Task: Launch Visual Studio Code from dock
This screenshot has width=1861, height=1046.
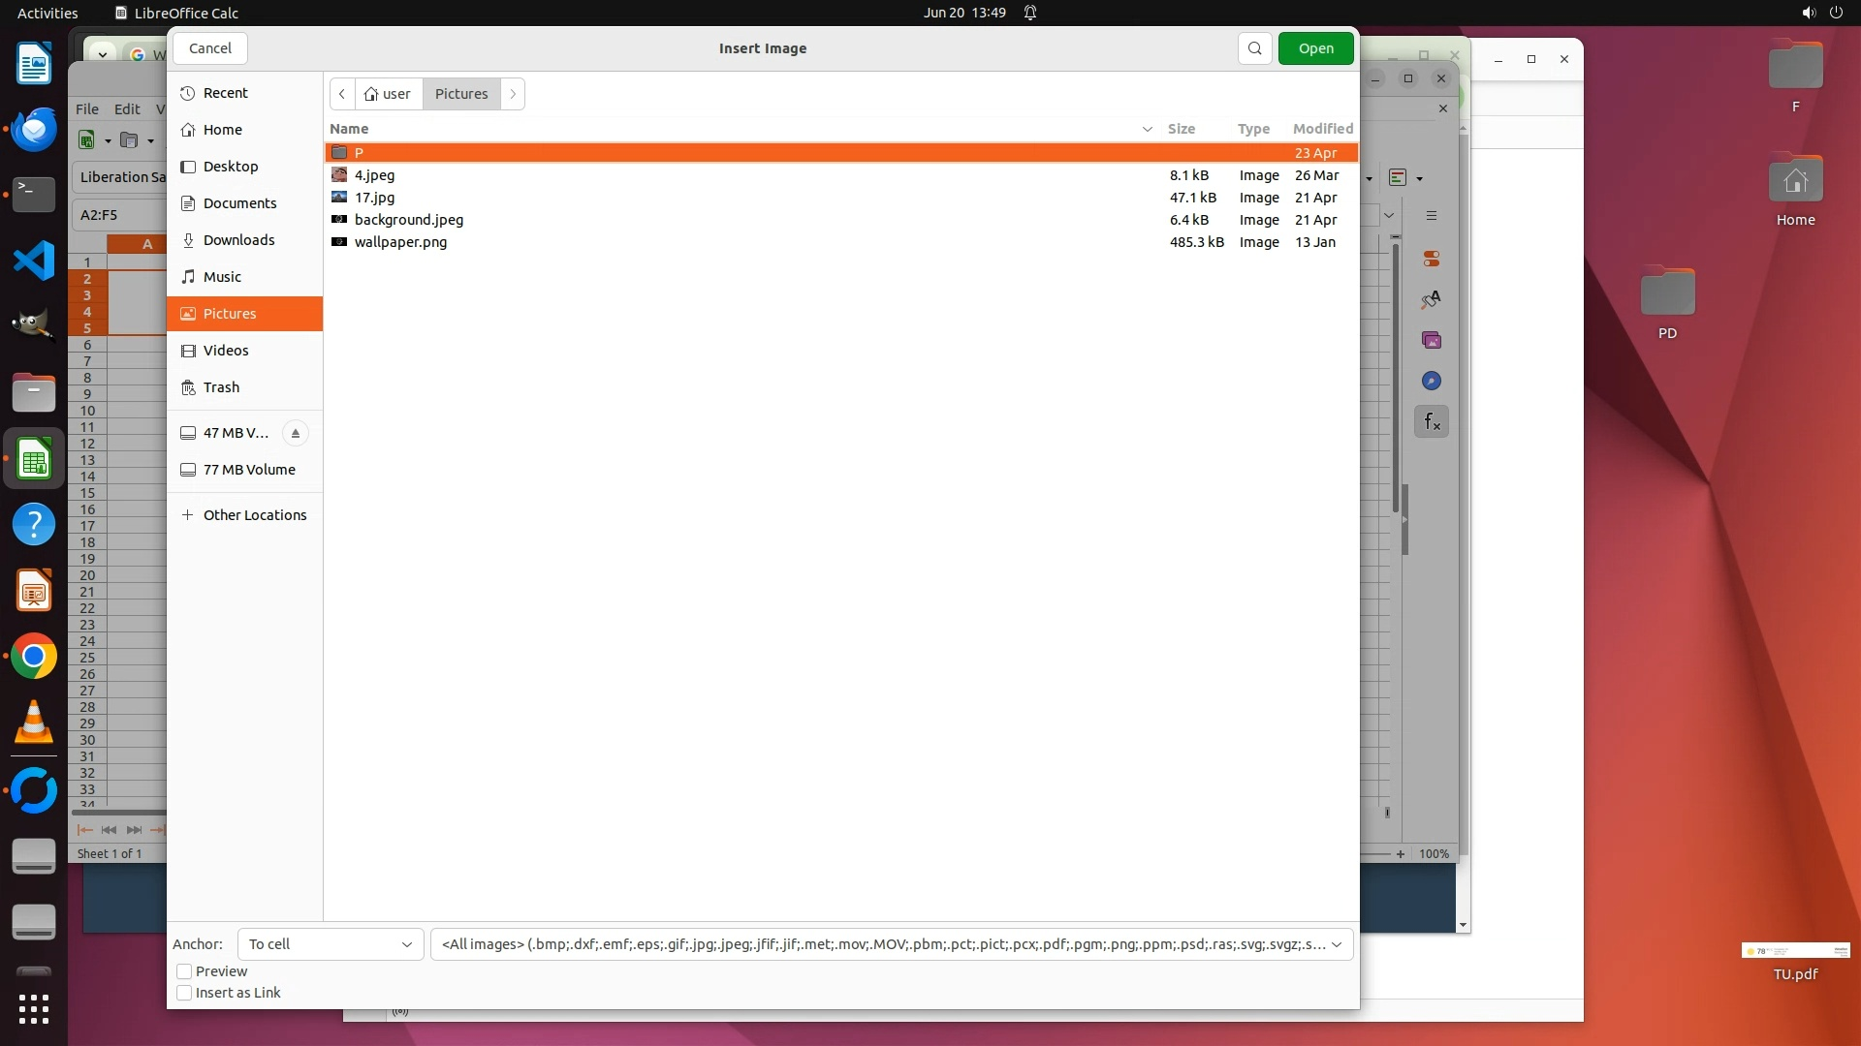Action: point(34,261)
